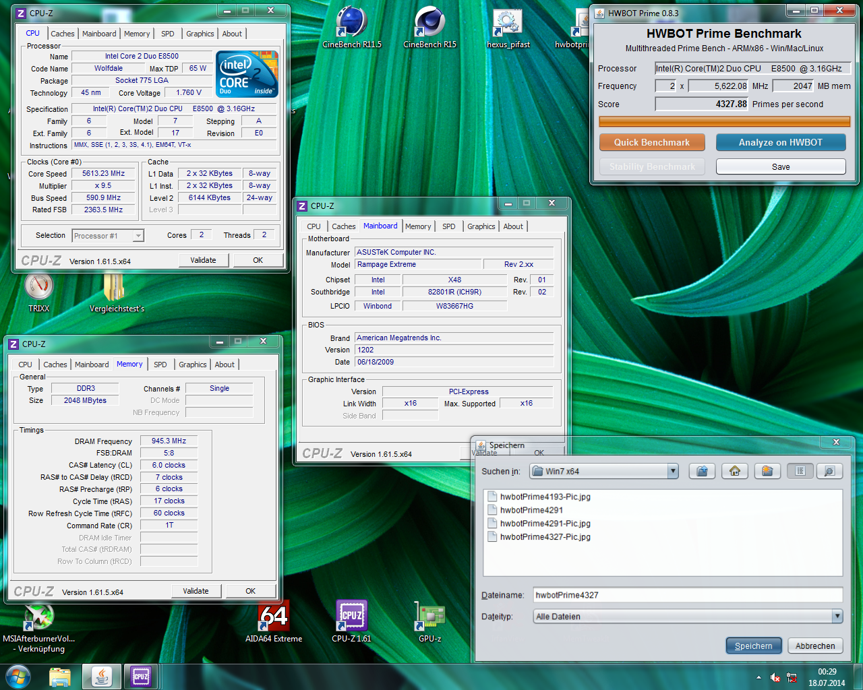Open Windows Explorer from the taskbar
The width and height of the screenshot is (863, 690).
(60, 677)
